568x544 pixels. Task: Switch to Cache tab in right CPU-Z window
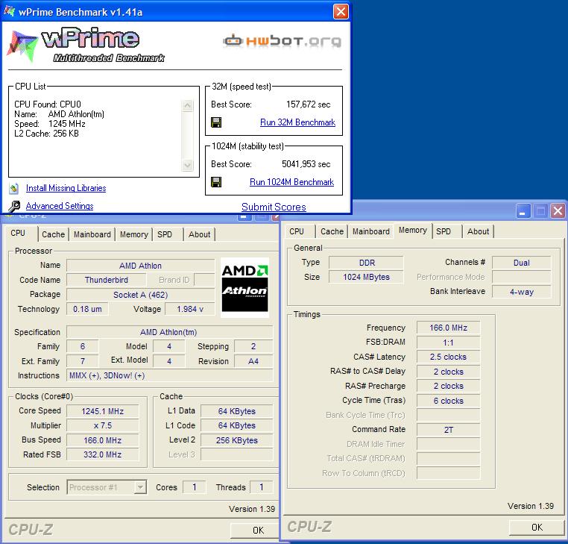[x=332, y=231]
